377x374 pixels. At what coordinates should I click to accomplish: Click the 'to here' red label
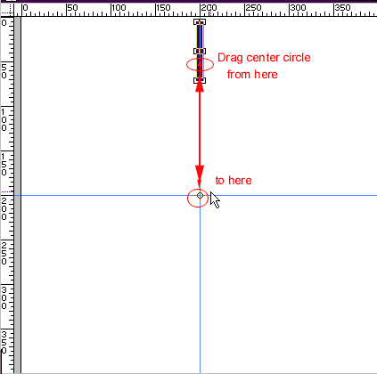click(x=234, y=180)
